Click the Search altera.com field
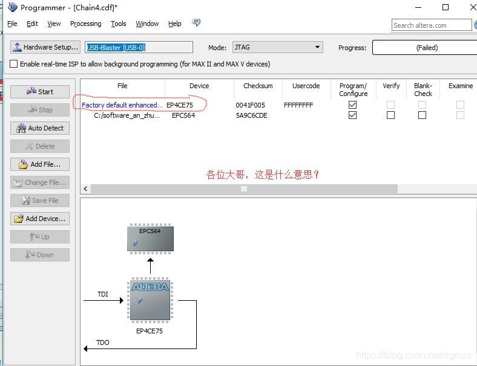Viewport: 477px width, 366px height. pos(432,25)
